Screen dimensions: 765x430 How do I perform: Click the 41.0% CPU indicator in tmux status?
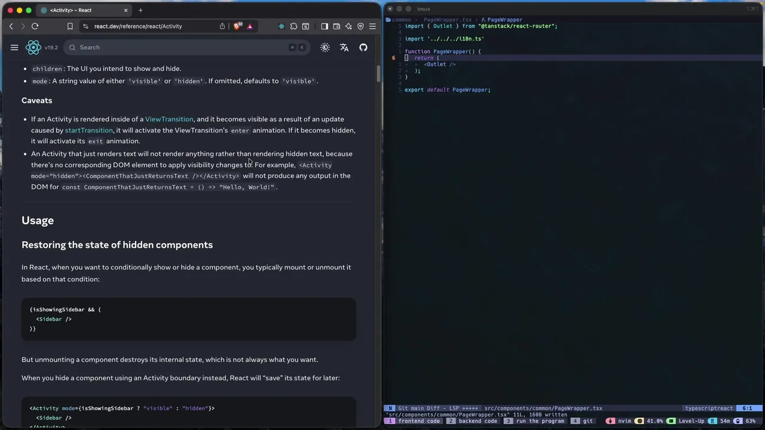pyautogui.click(x=649, y=421)
